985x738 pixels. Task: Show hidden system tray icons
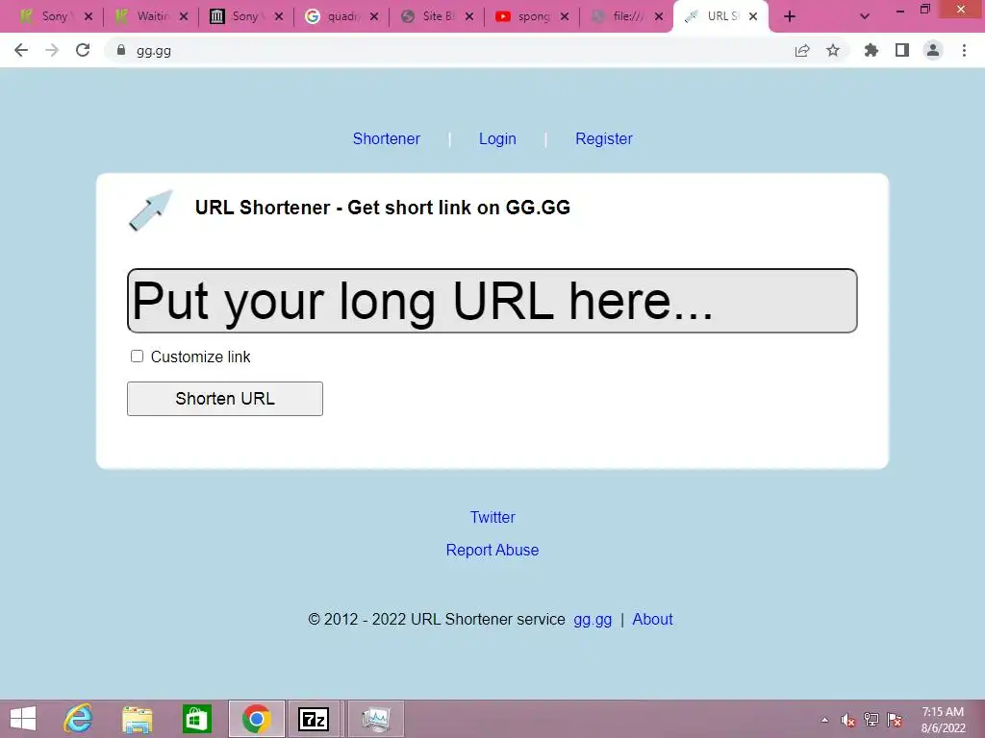coord(824,720)
